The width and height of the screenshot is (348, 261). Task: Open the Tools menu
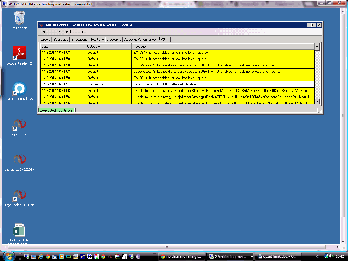(x=56, y=32)
